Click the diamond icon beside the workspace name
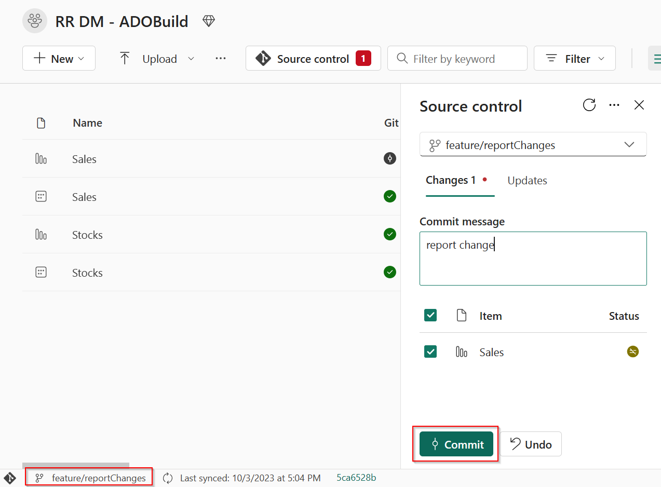The width and height of the screenshot is (661, 487). click(208, 21)
